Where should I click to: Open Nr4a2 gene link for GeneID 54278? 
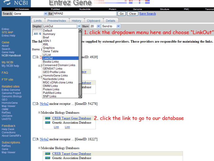(44, 104)
